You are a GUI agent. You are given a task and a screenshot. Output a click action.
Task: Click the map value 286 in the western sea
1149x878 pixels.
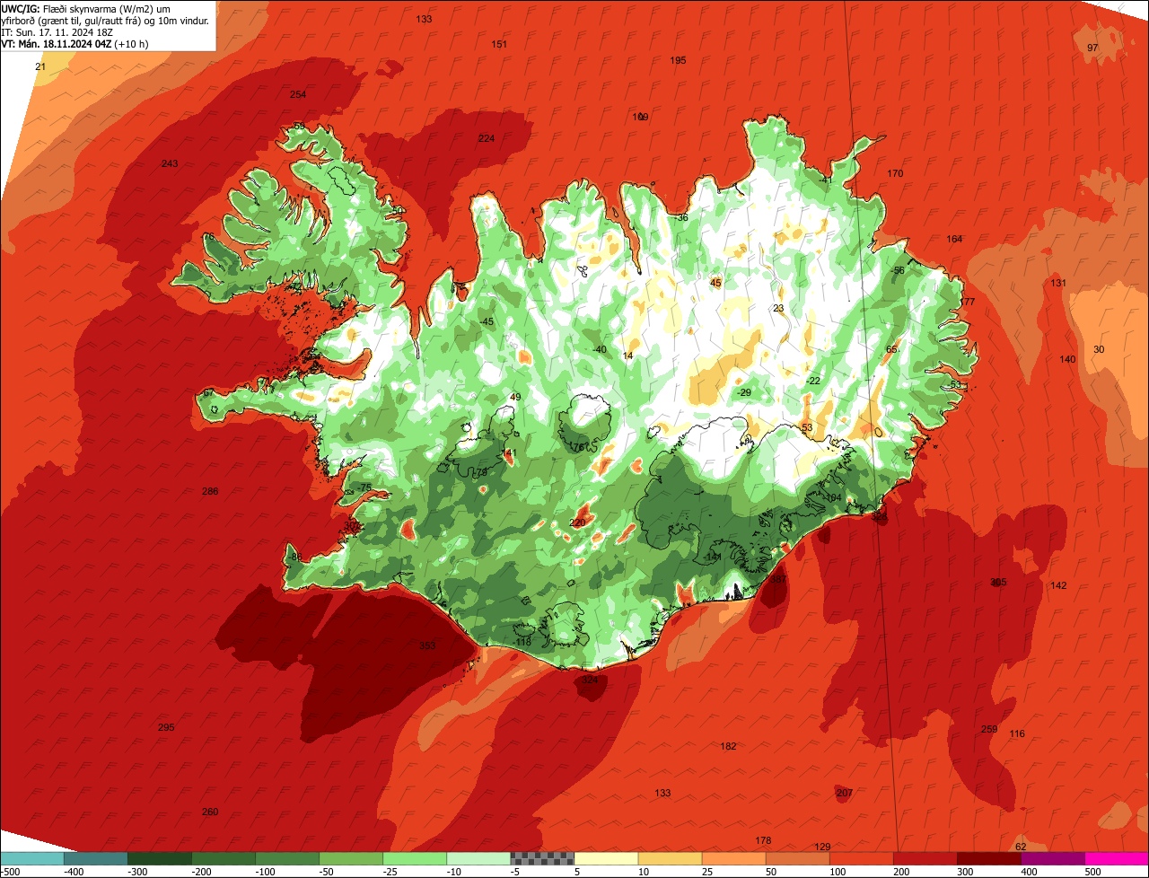(210, 491)
